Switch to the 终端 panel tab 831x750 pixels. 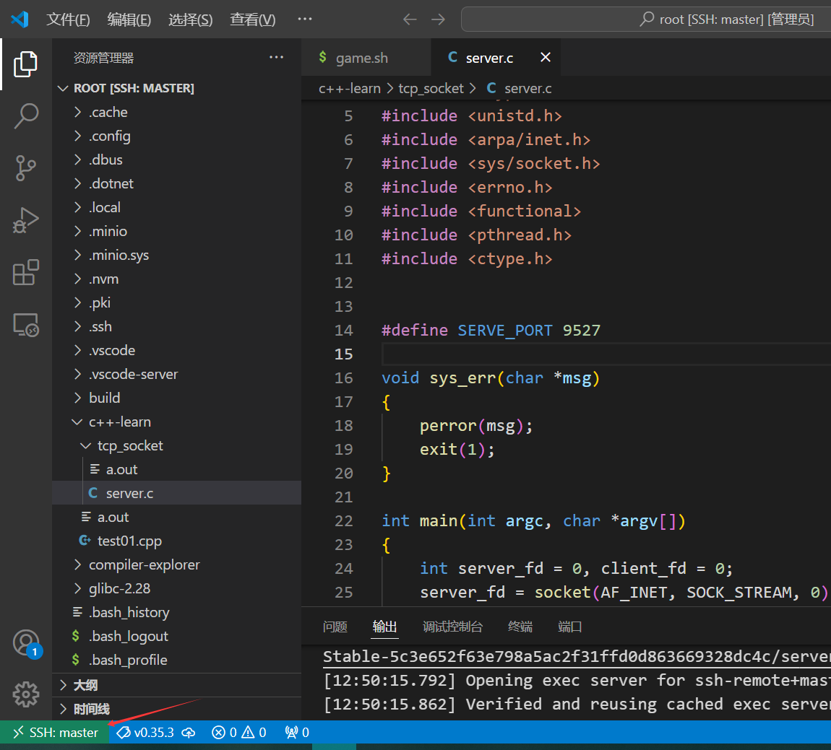[520, 627]
